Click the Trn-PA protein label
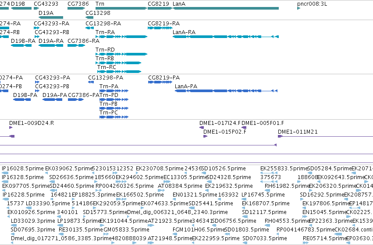Image resolution: width=373 pixels, height=245 pixels. 109,86
